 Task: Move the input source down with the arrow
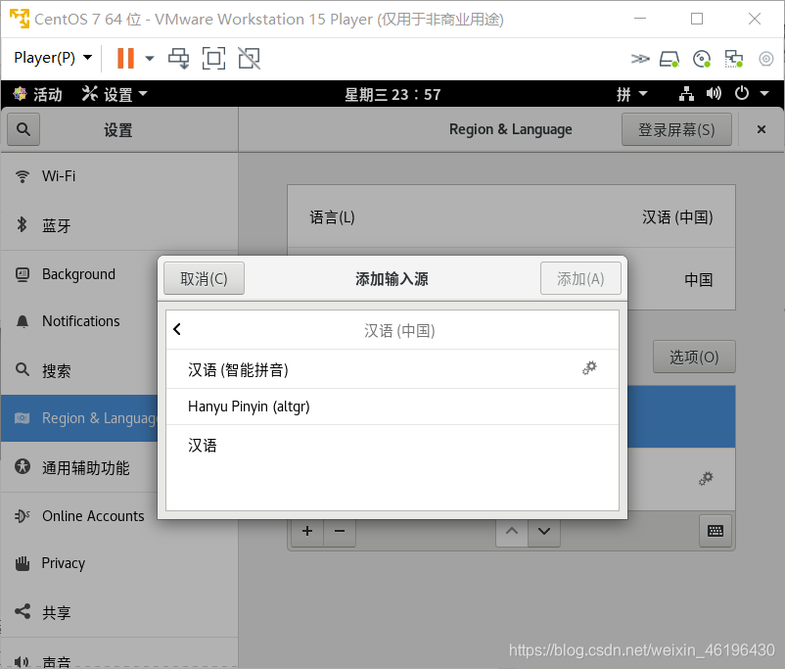[x=544, y=531]
